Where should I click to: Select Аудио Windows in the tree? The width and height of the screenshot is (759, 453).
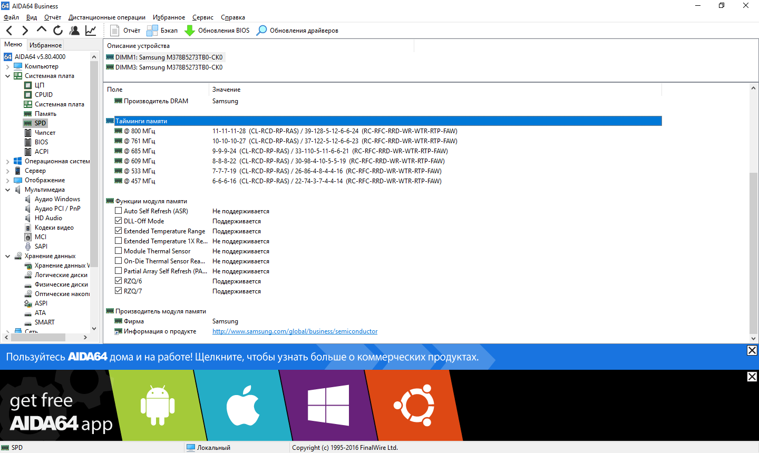click(57, 199)
